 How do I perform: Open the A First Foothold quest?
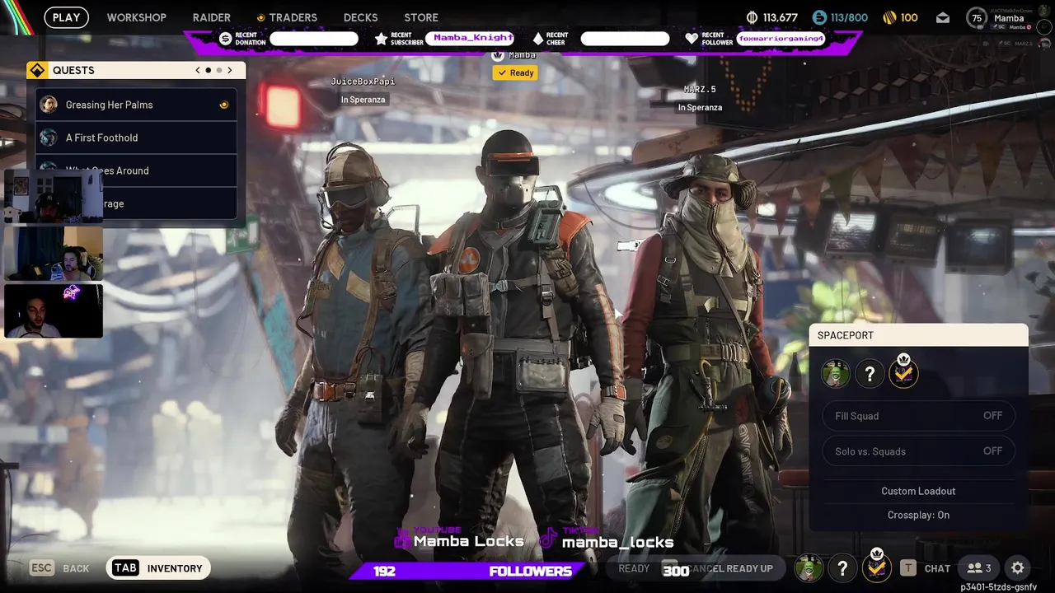coord(136,138)
